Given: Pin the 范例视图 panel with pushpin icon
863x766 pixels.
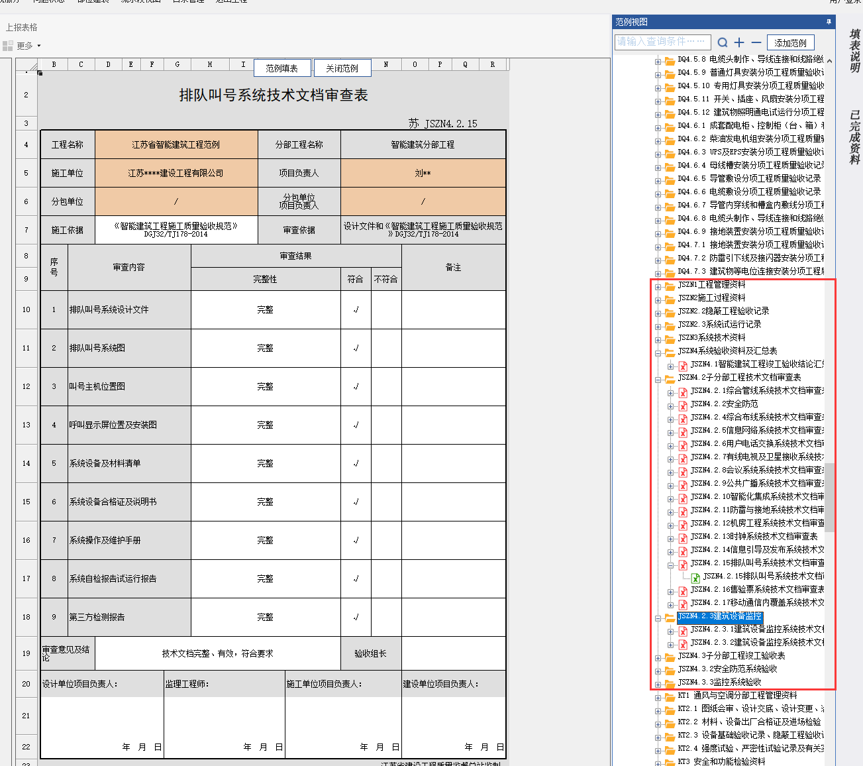Looking at the screenshot, I should click(x=829, y=22).
